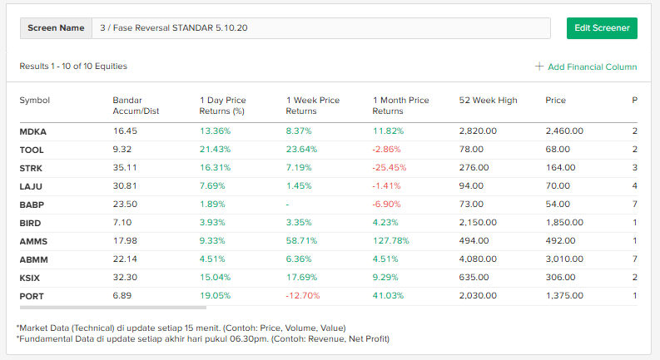The image size is (660, 360).
Task: Select the STRK ticker row
Action: [32, 168]
